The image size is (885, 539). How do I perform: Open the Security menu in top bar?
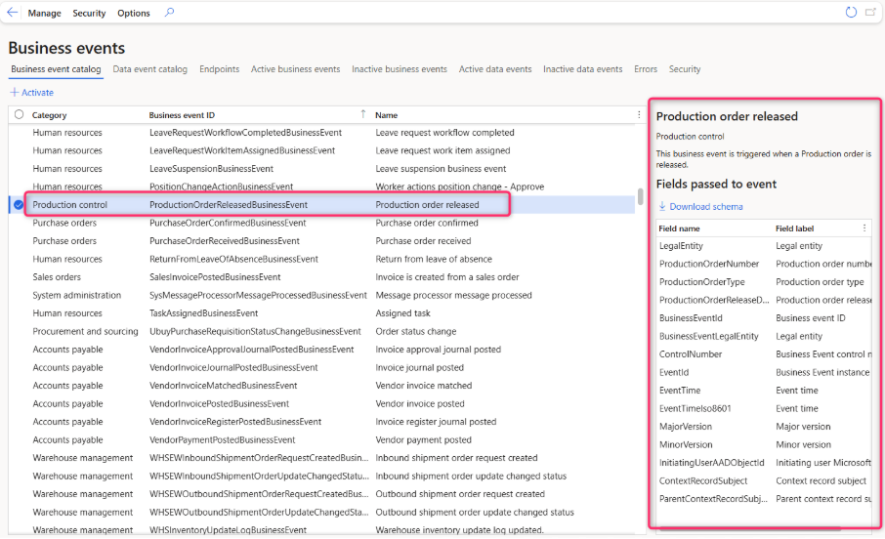(89, 13)
